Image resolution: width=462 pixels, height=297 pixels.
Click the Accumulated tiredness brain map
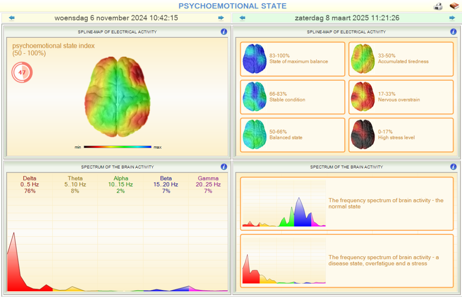pyautogui.click(x=363, y=59)
